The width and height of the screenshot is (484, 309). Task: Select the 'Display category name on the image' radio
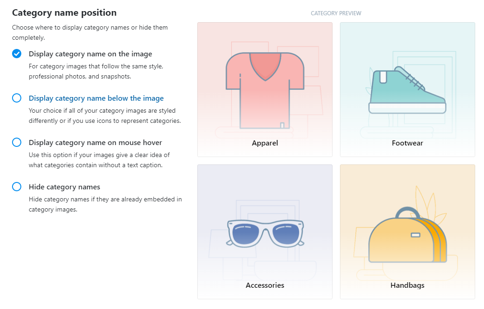point(17,54)
